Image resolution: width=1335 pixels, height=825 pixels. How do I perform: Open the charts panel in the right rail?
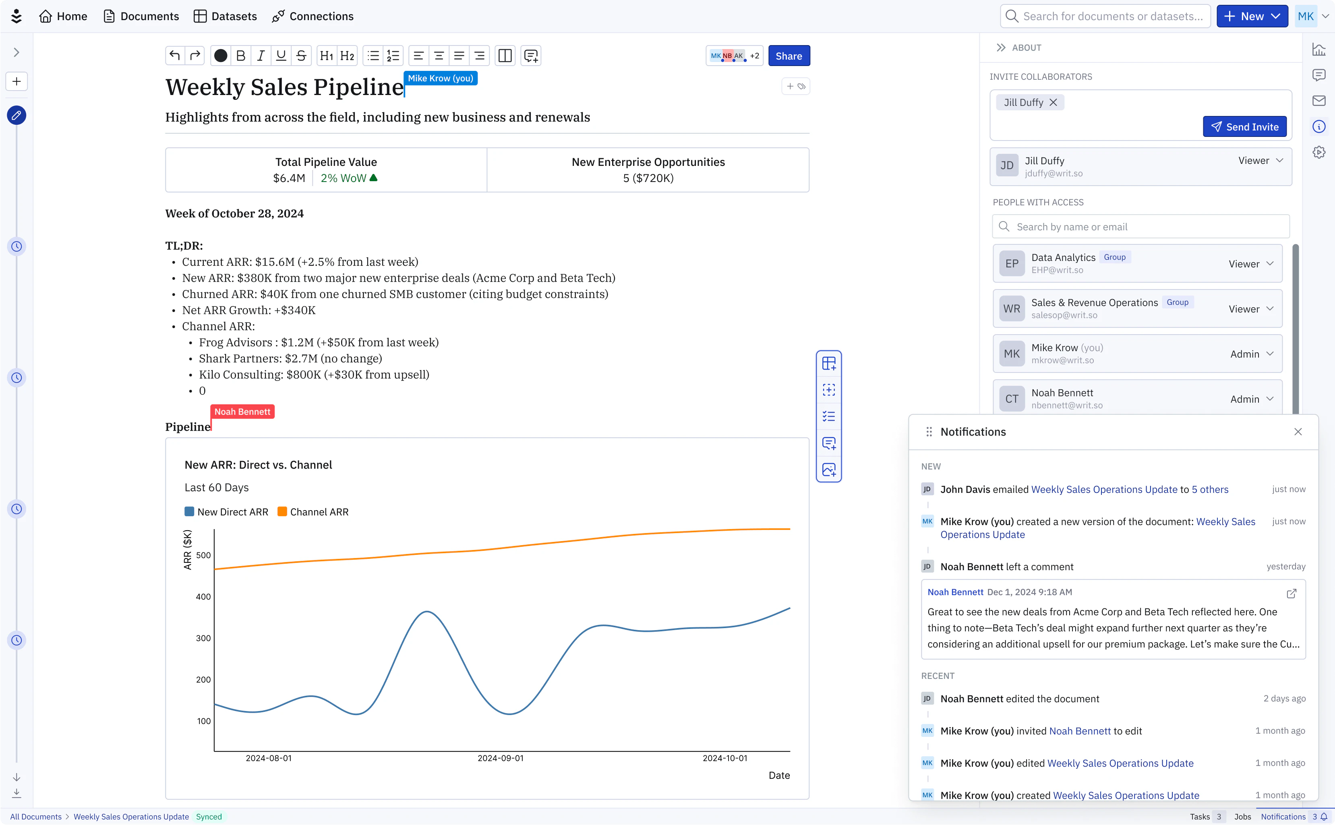pyautogui.click(x=1320, y=49)
